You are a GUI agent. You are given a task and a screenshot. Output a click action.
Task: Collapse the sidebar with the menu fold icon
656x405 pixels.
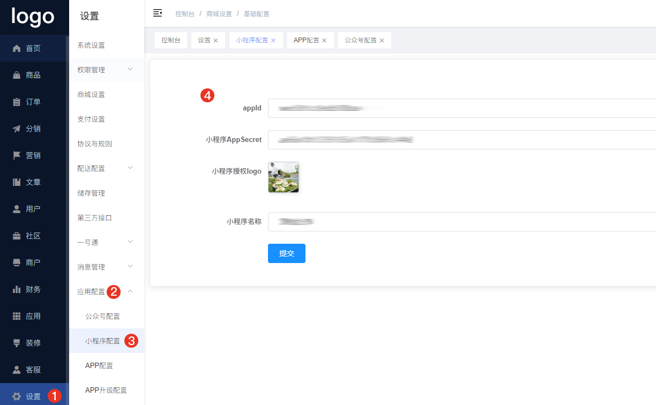tap(158, 13)
